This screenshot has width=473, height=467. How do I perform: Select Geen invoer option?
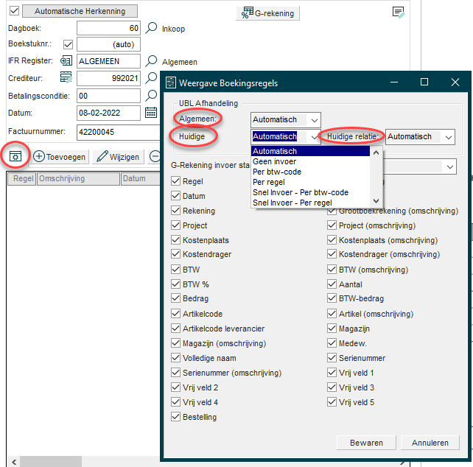pos(310,161)
